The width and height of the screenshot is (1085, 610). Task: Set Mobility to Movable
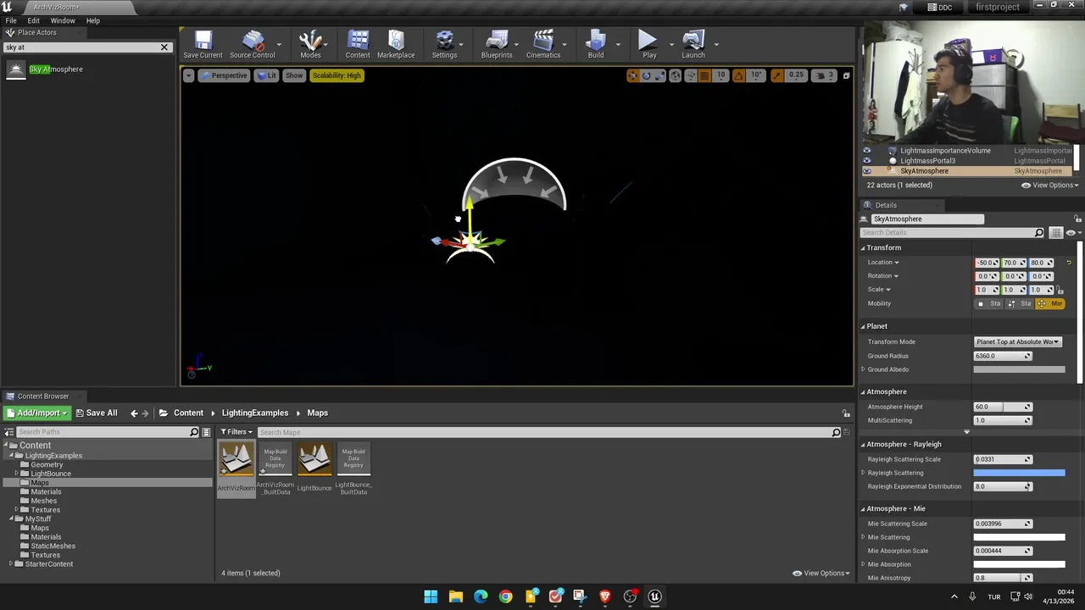tap(1049, 303)
